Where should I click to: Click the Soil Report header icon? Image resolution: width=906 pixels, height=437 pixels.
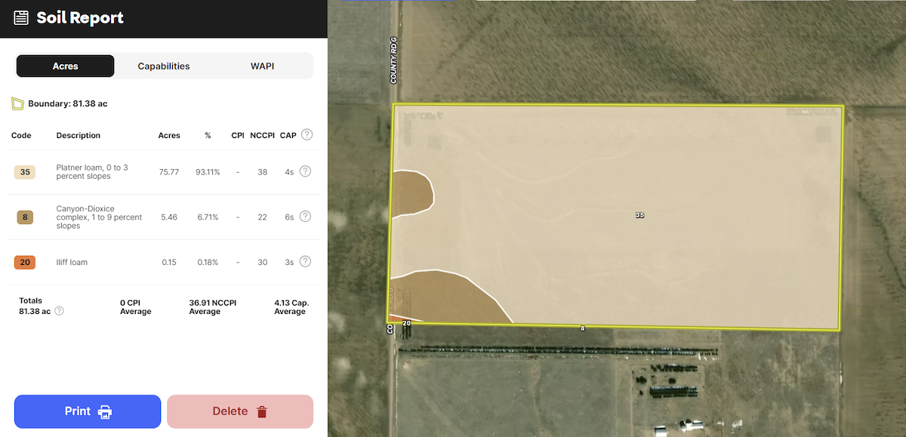tap(21, 18)
